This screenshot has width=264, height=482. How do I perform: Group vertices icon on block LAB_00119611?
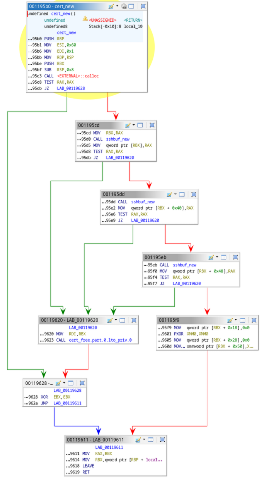point(163,439)
